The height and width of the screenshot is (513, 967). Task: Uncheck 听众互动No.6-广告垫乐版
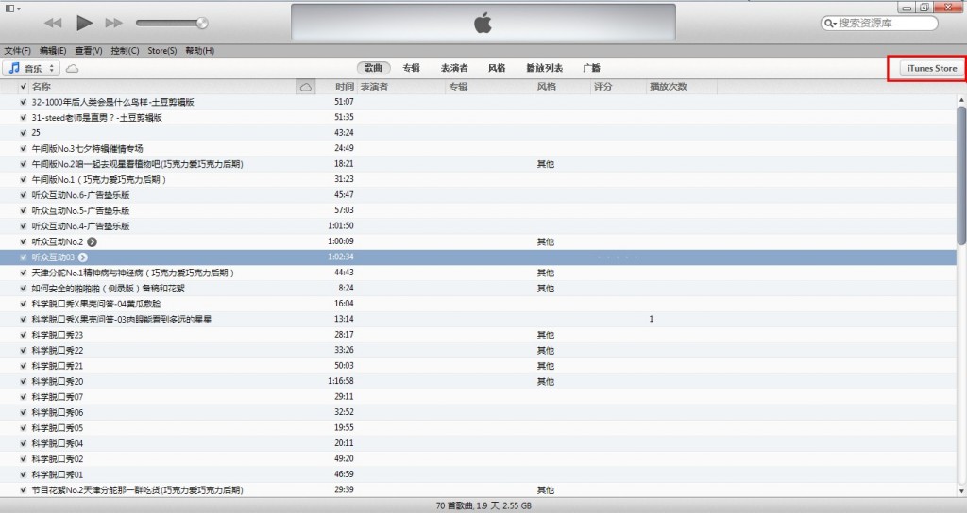tap(24, 195)
